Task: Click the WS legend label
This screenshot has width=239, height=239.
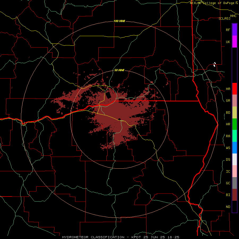Action: (228, 148)
